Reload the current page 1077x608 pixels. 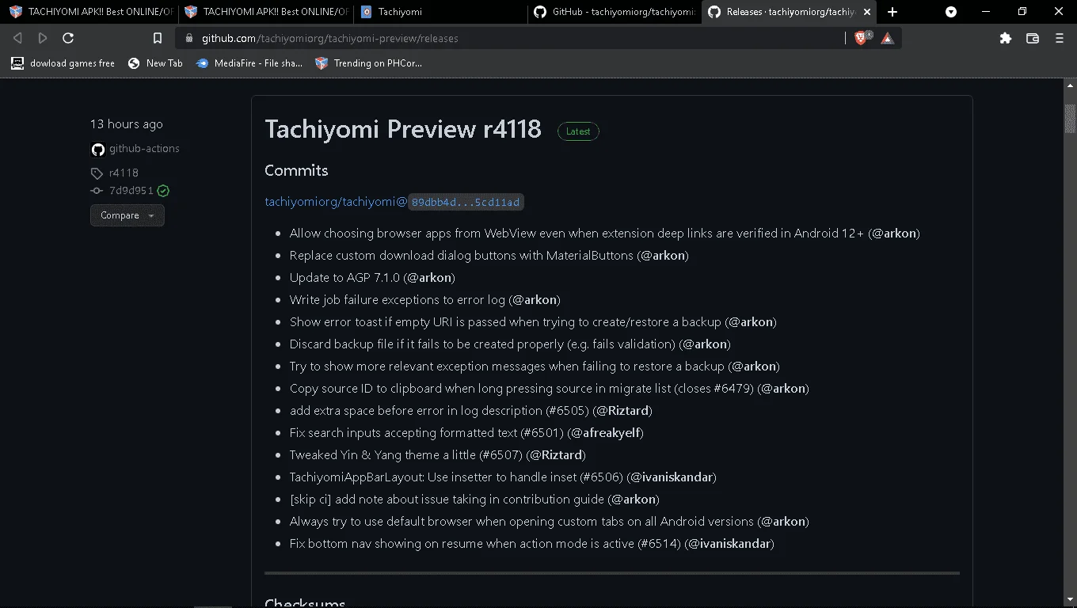point(68,38)
